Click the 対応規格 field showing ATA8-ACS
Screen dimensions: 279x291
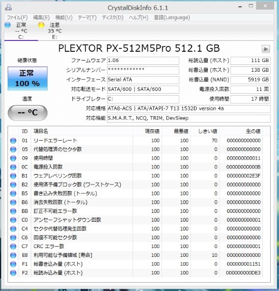[x=189, y=109]
